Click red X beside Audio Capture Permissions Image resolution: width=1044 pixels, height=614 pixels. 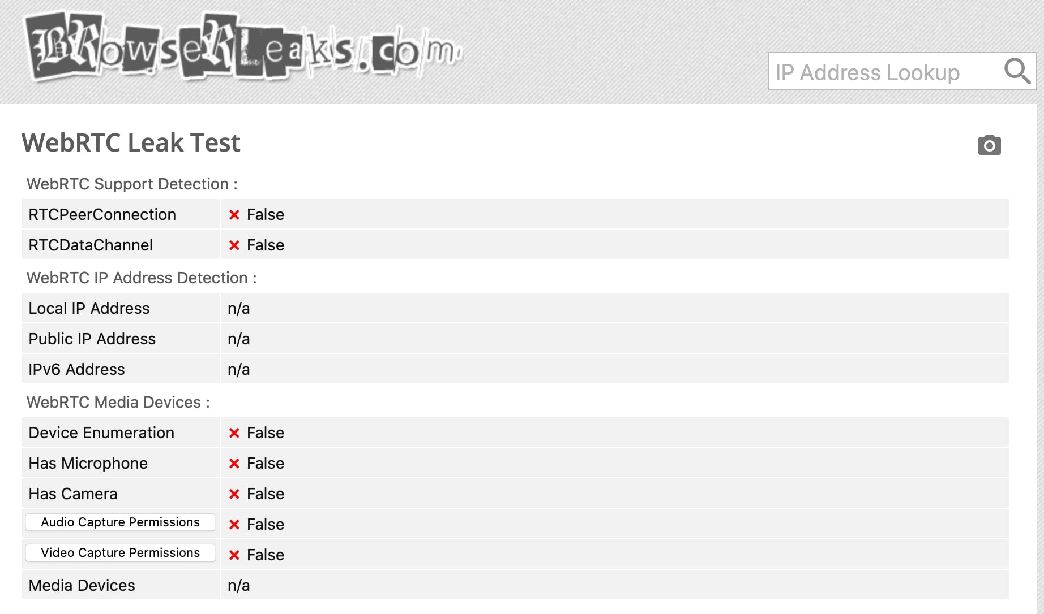click(x=234, y=525)
